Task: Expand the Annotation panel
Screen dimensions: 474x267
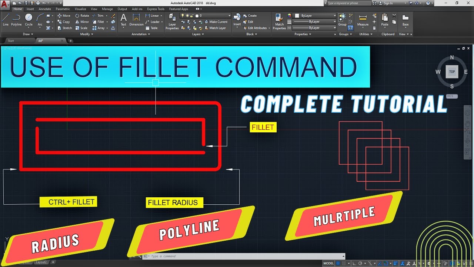Action: [141, 34]
